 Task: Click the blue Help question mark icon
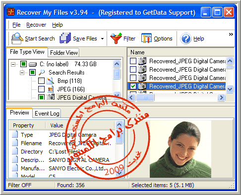[186, 39]
